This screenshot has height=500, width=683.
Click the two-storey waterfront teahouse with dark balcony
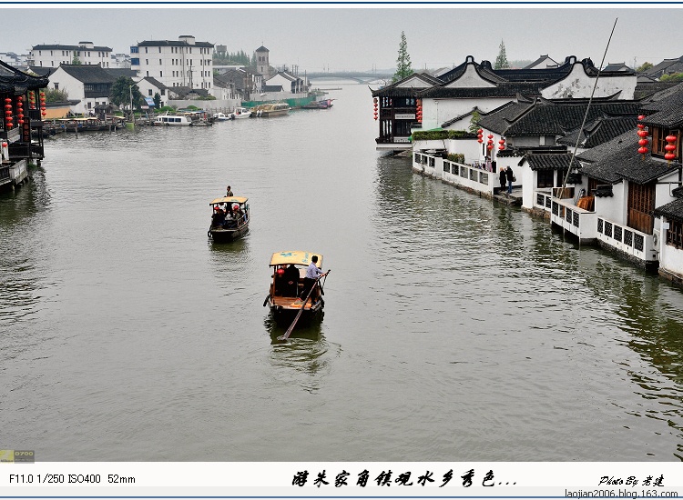(x=394, y=114)
